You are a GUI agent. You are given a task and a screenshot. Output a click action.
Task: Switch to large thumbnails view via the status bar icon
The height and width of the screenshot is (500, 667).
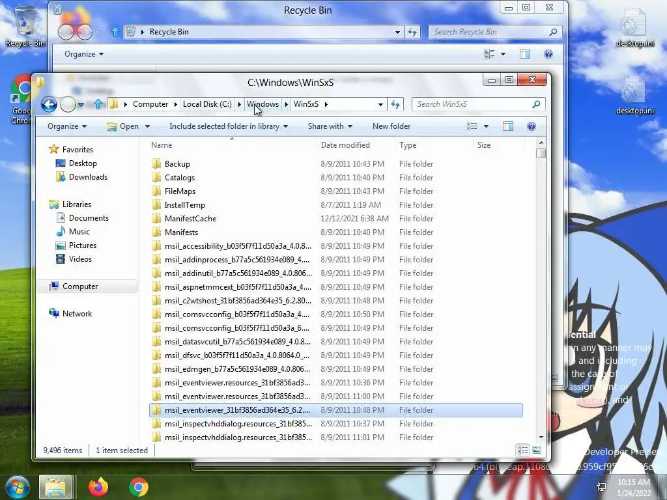click(537, 451)
